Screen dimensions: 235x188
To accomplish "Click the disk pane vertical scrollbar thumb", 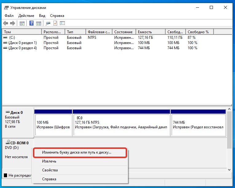I will [x=229, y=130].
